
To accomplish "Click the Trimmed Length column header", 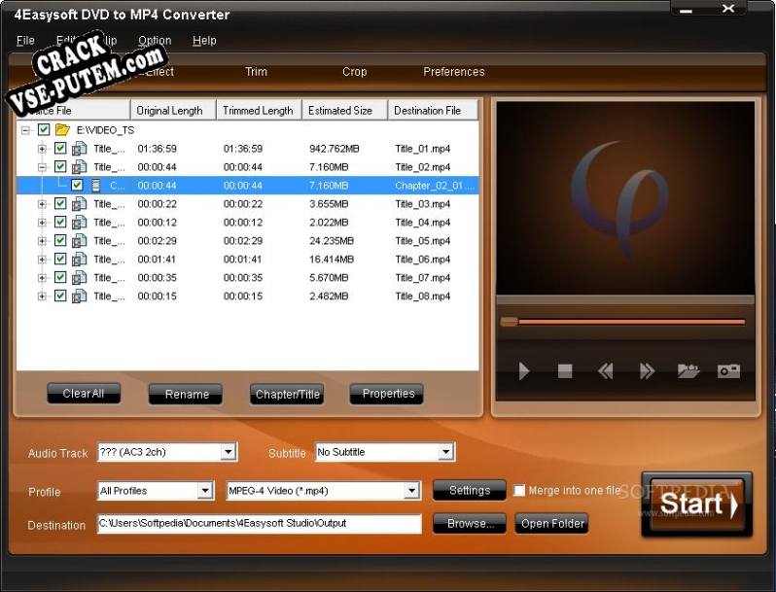I will (x=260, y=110).
